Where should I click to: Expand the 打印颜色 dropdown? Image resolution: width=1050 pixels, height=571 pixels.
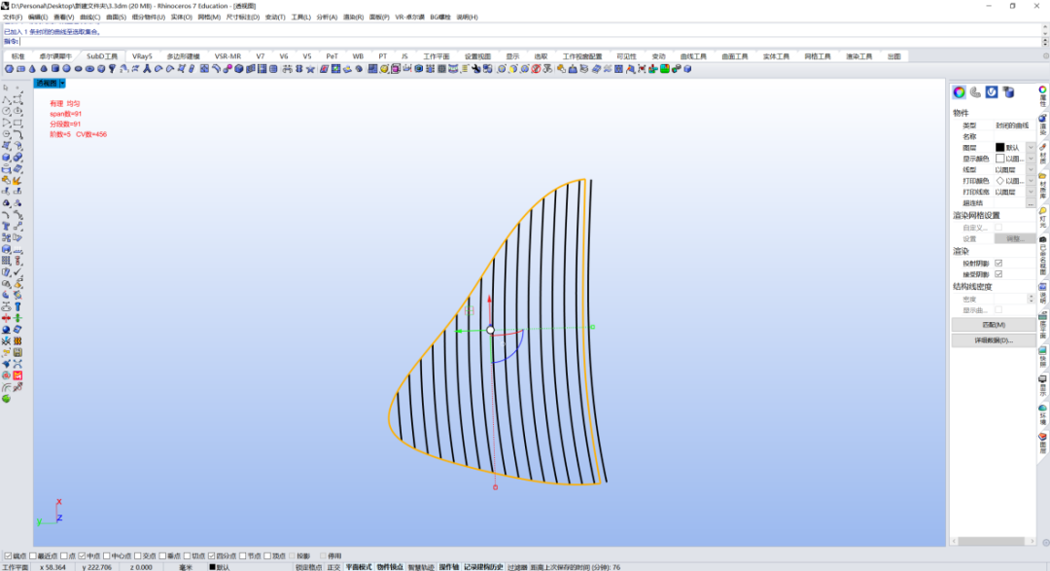[x=1031, y=181]
